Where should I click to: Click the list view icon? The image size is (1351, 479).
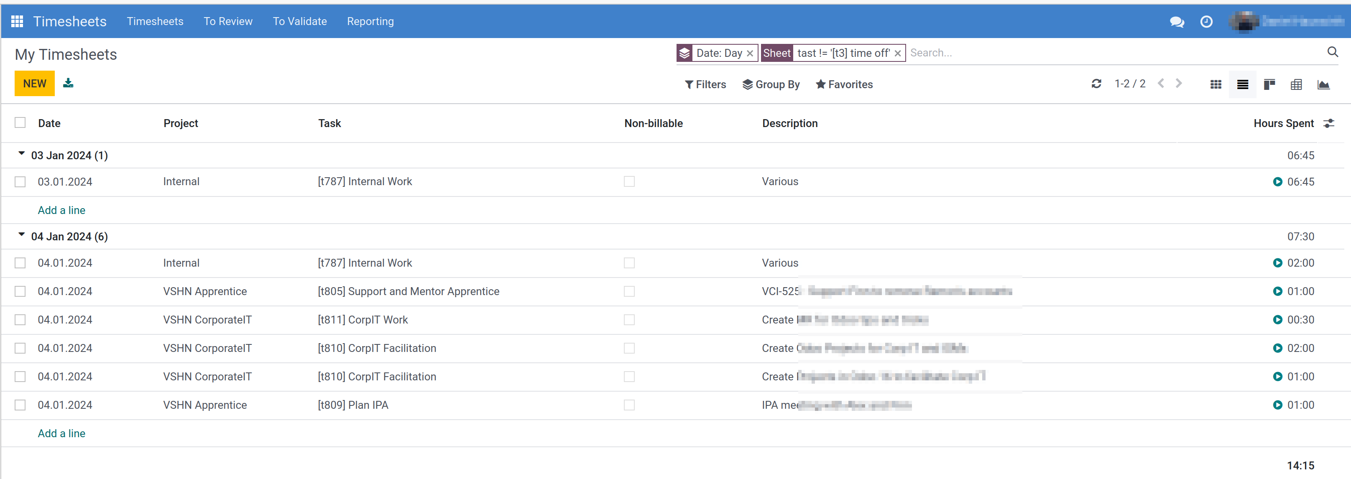pyautogui.click(x=1242, y=84)
